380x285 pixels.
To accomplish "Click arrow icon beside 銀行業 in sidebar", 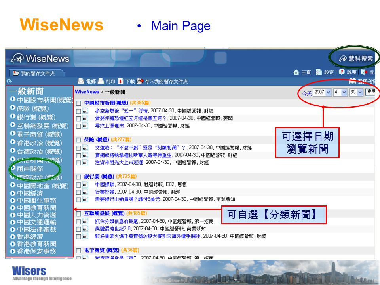I will tap(13, 116).
